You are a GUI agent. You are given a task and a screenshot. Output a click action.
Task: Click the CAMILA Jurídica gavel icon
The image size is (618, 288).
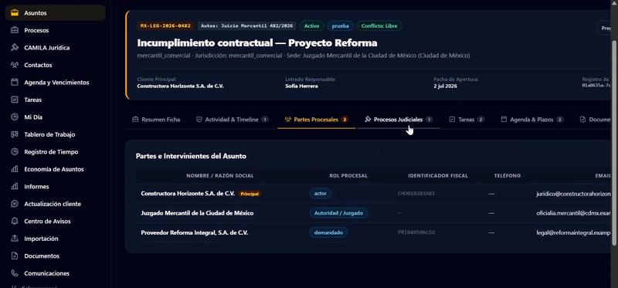coord(15,47)
